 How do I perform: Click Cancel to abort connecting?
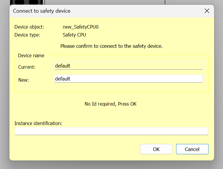click(192, 149)
